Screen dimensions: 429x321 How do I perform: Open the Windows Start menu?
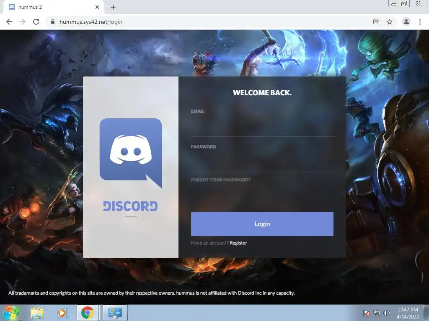pyautogui.click(x=11, y=313)
